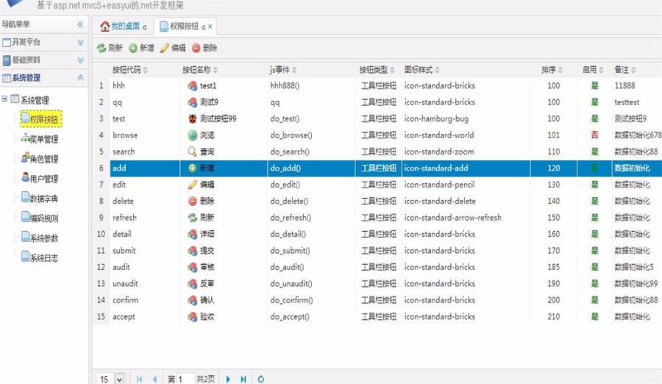
Task: Open 系统日志 in the tree
Action: tap(40, 258)
